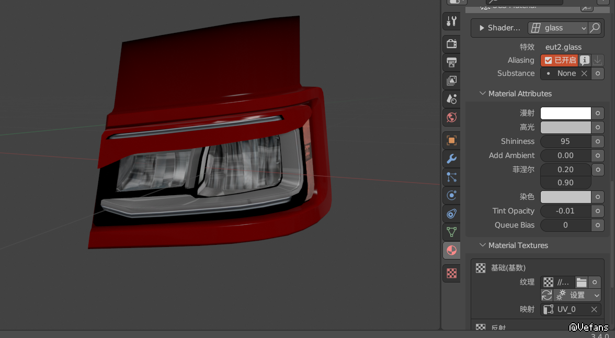Click the search shader preset magnifier button
This screenshot has width=615, height=338.
tap(595, 28)
